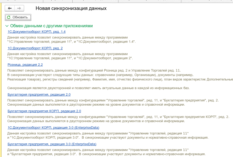Image resolution: width=233 pixels, height=157 pixels.
Task: Click text 'Позволяет синхронизировать данные между конфигурацией Розница'
Action: coord(62,71)
